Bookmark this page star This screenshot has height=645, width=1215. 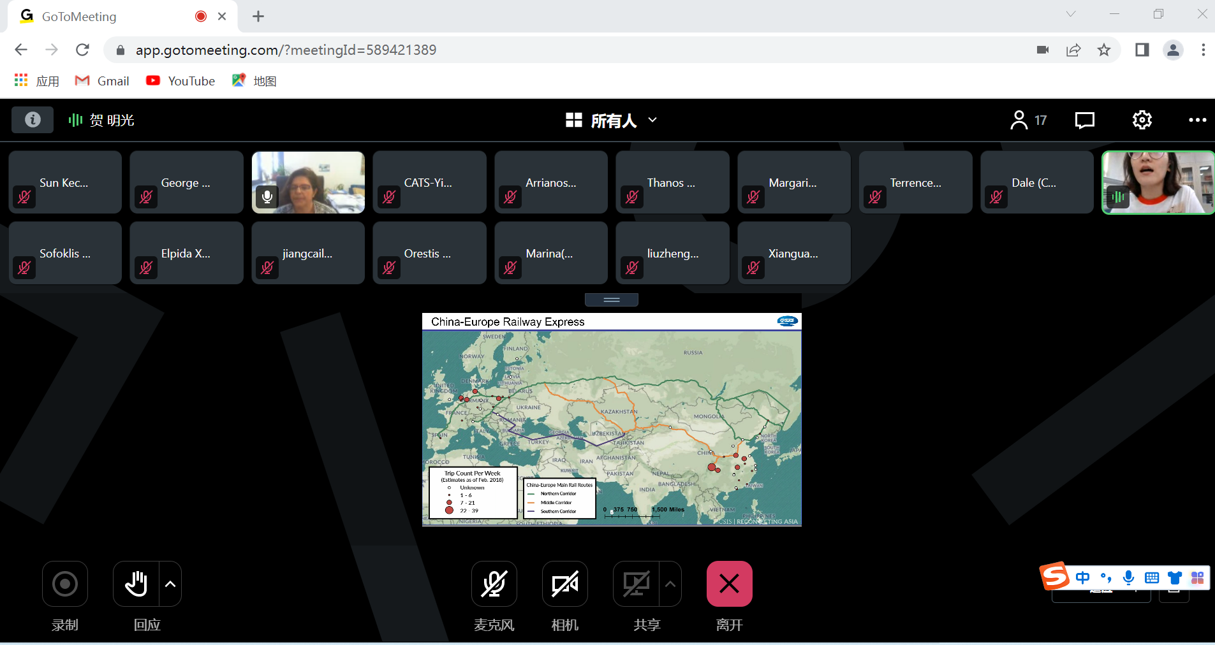click(1104, 50)
